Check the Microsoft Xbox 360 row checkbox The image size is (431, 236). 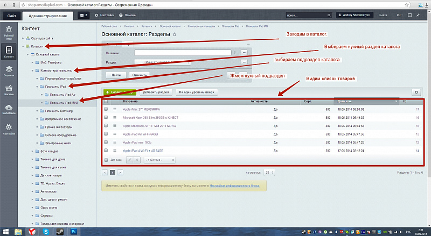[106, 117]
